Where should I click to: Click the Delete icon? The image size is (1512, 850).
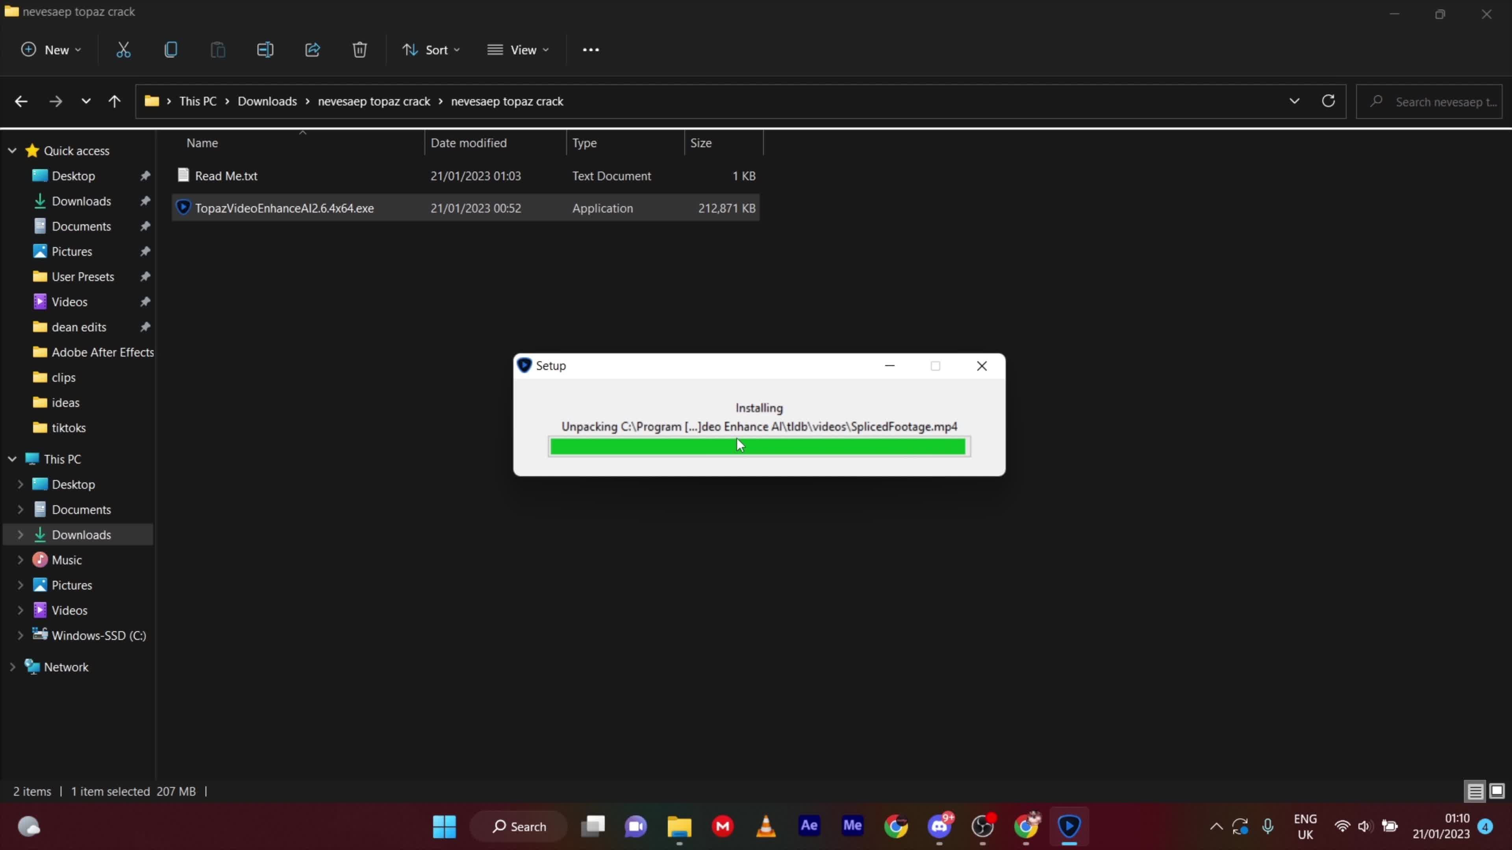pos(359,49)
